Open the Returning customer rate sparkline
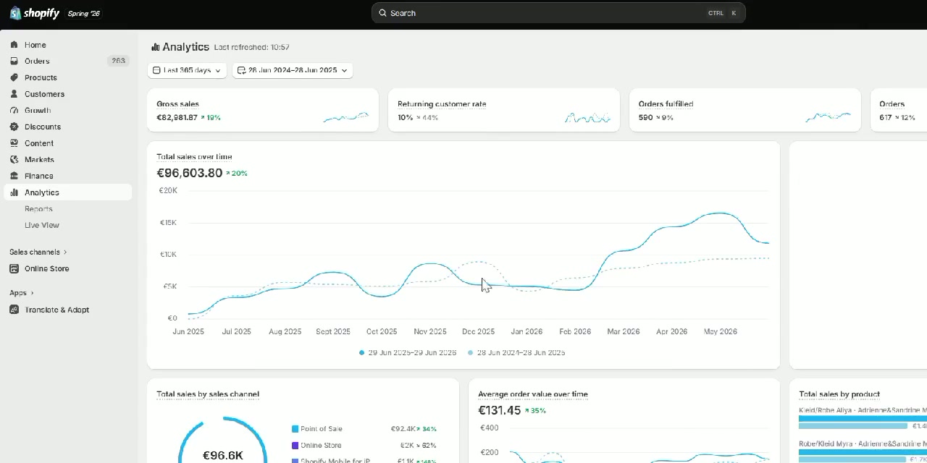927x463 pixels. (x=587, y=117)
